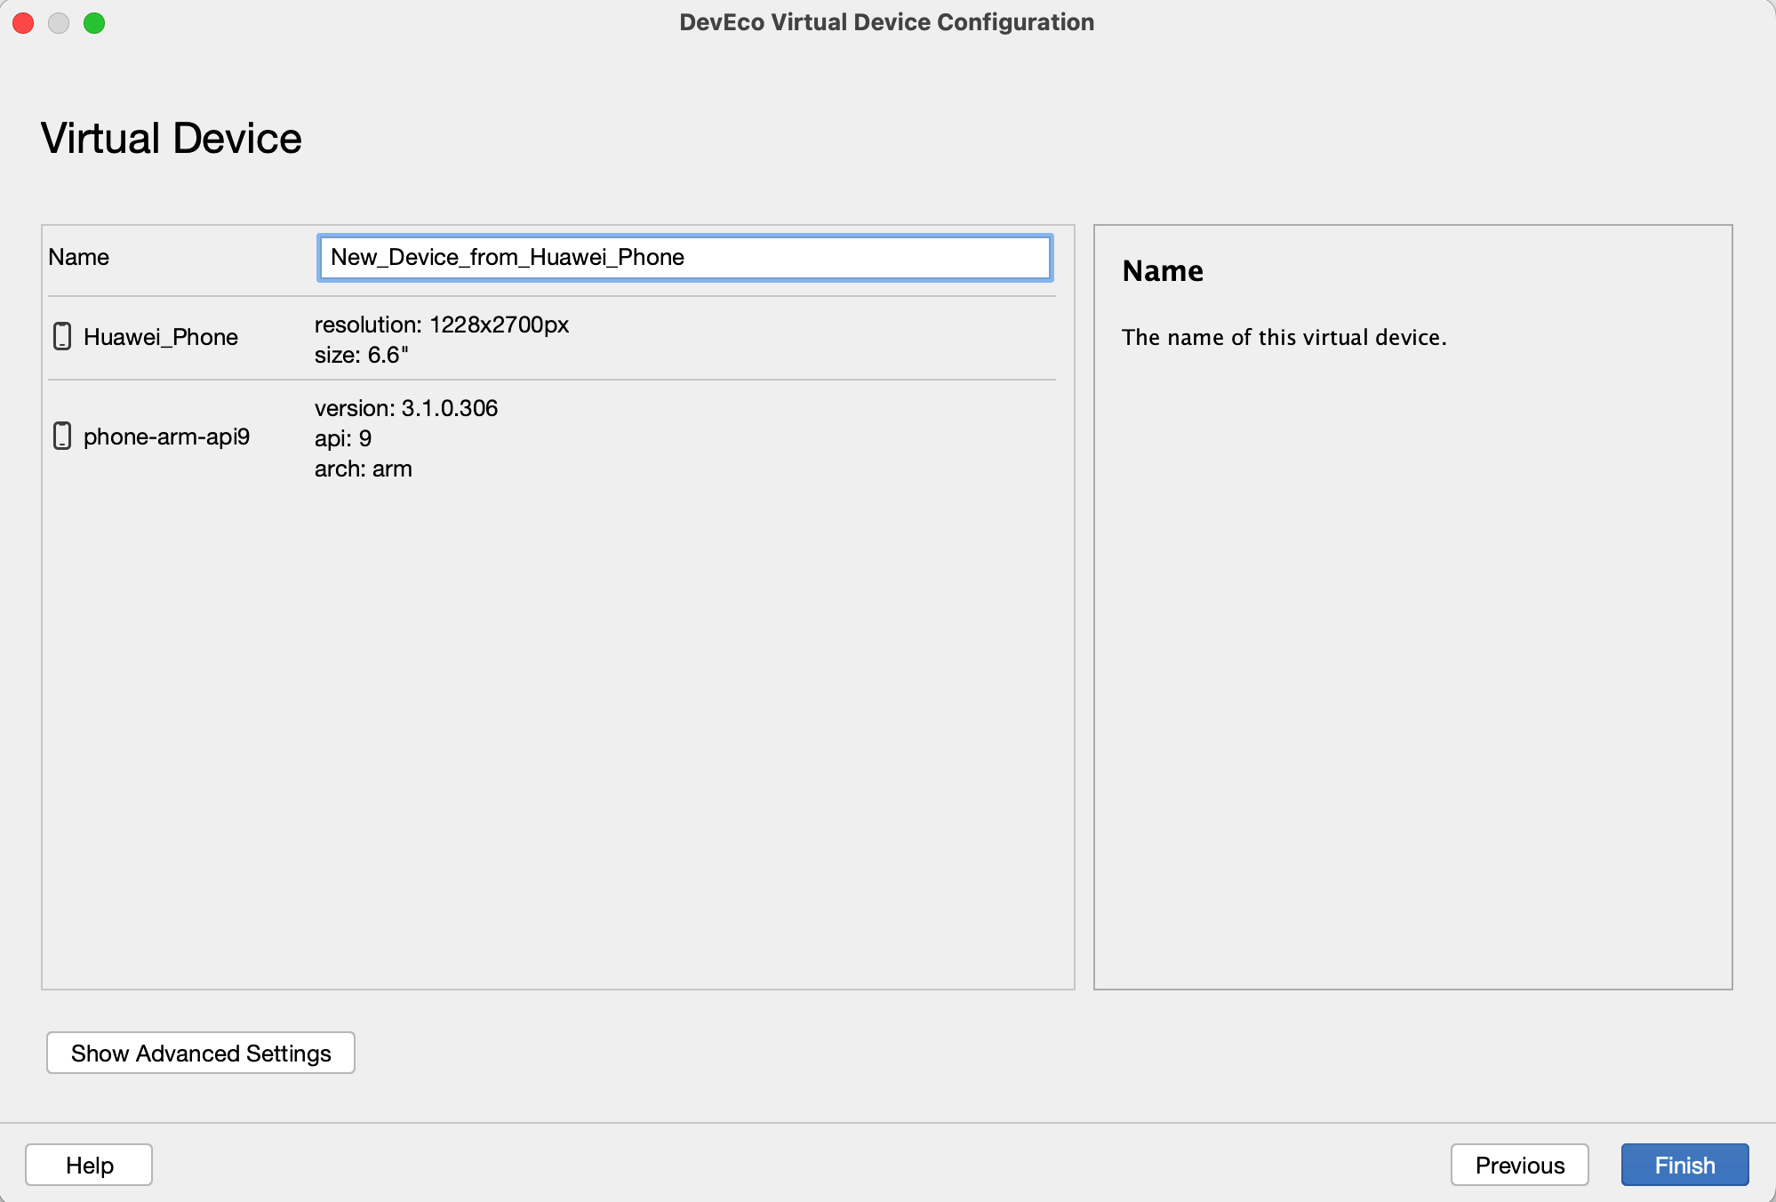Click the version: 3.1.0.306 text
The height and width of the screenshot is (1202, 1776).
click(406, 408)
